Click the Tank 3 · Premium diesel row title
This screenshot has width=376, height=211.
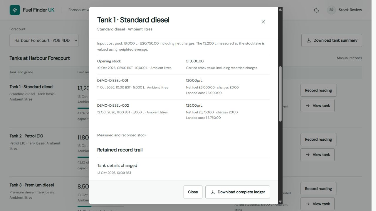tap(32, 185)
